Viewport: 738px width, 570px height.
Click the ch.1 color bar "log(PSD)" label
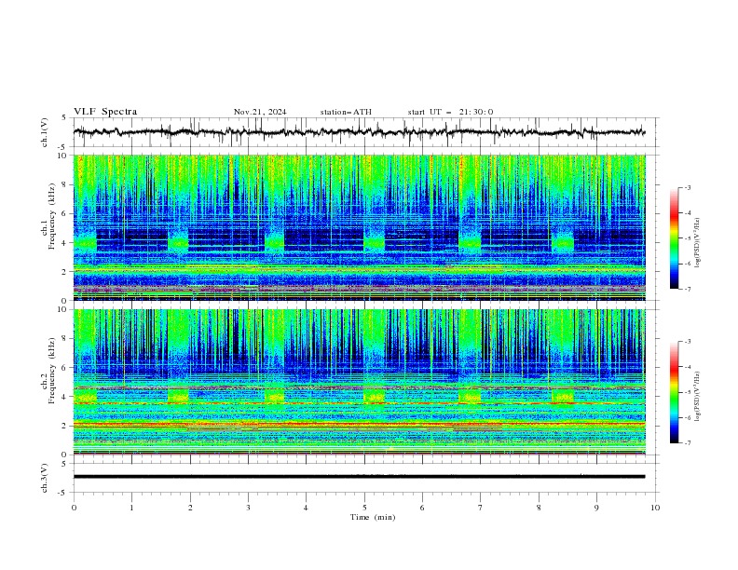(x=698, y=243)
